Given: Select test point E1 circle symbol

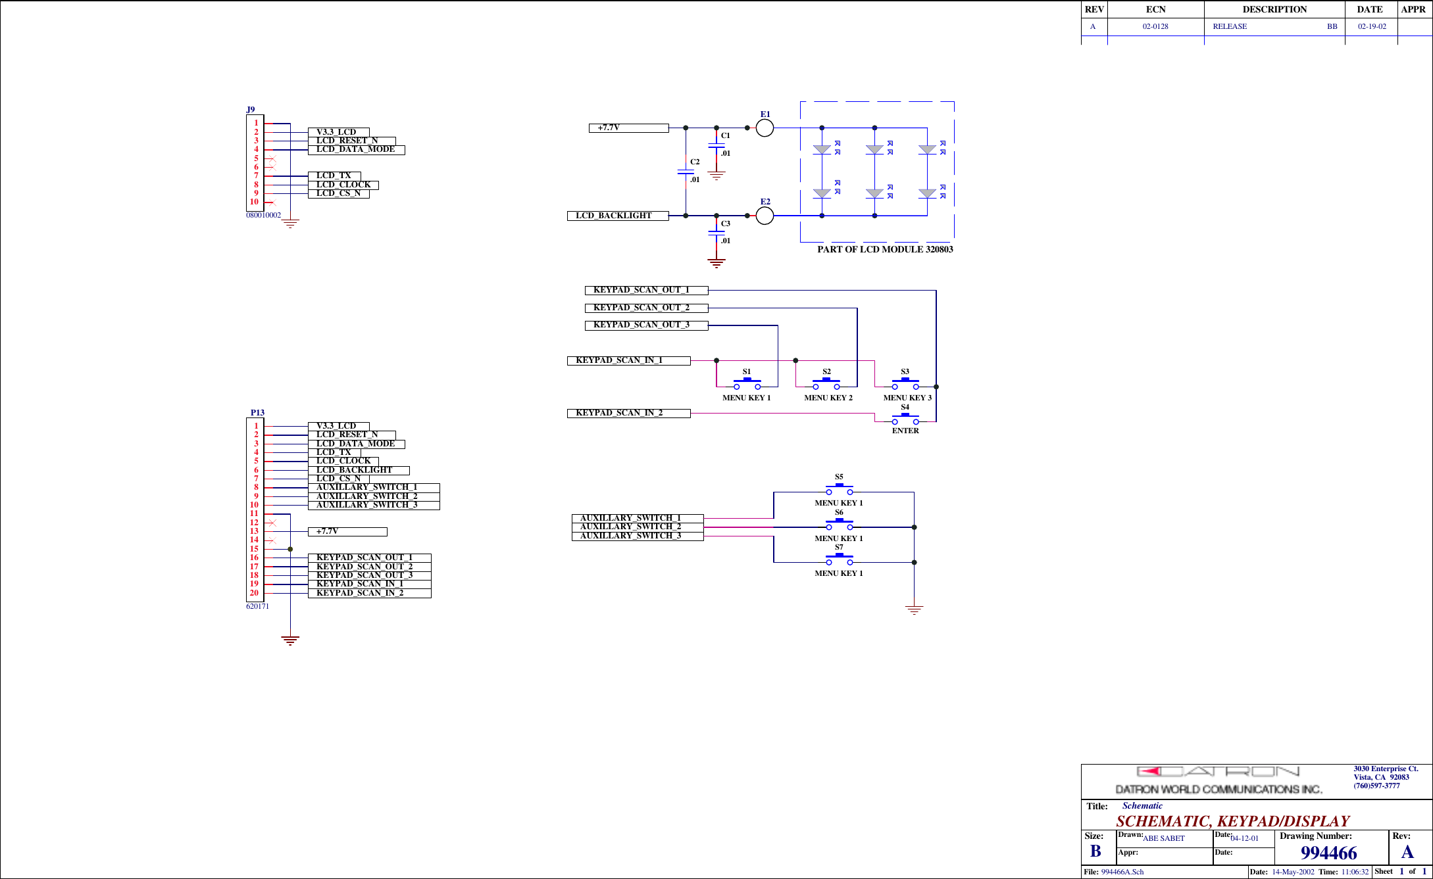Looking at the screenshot, I should point(765,128).
